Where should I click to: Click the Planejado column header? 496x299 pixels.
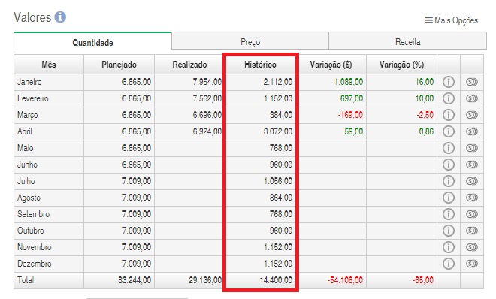coord(119,65)
